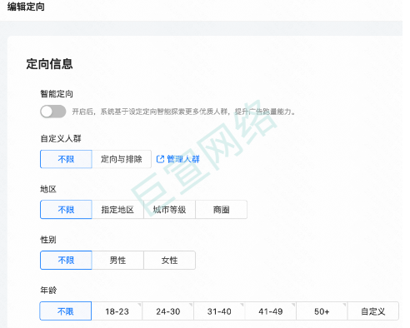
Task: Select 不限 under 自定义人群
Action: pos(66,159)
